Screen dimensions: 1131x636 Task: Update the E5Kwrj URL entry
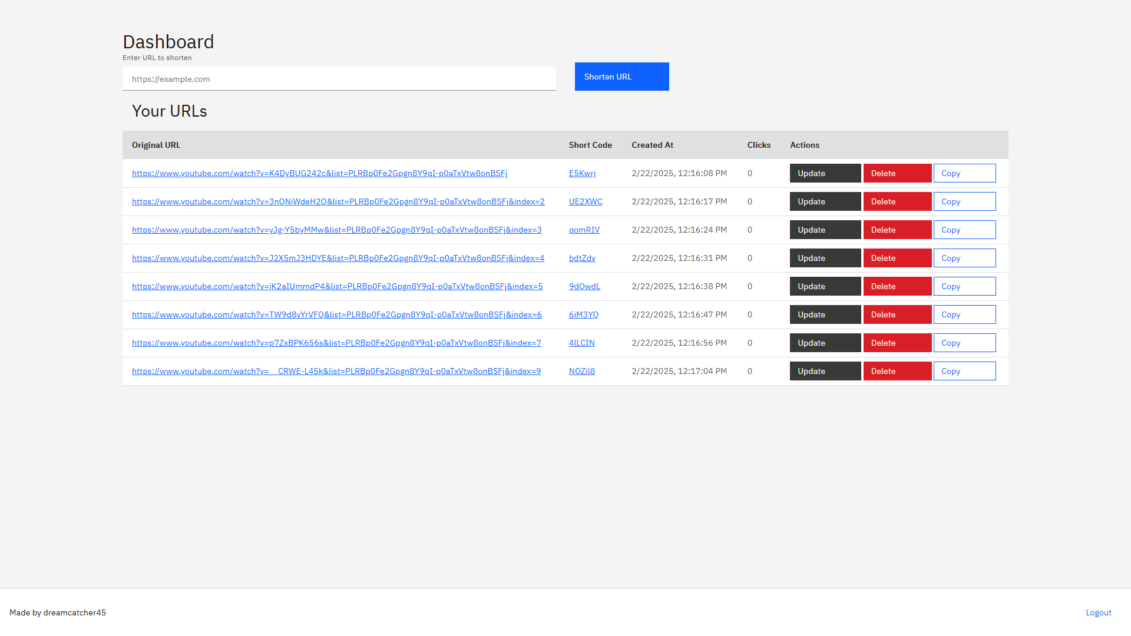click(825, 173)
